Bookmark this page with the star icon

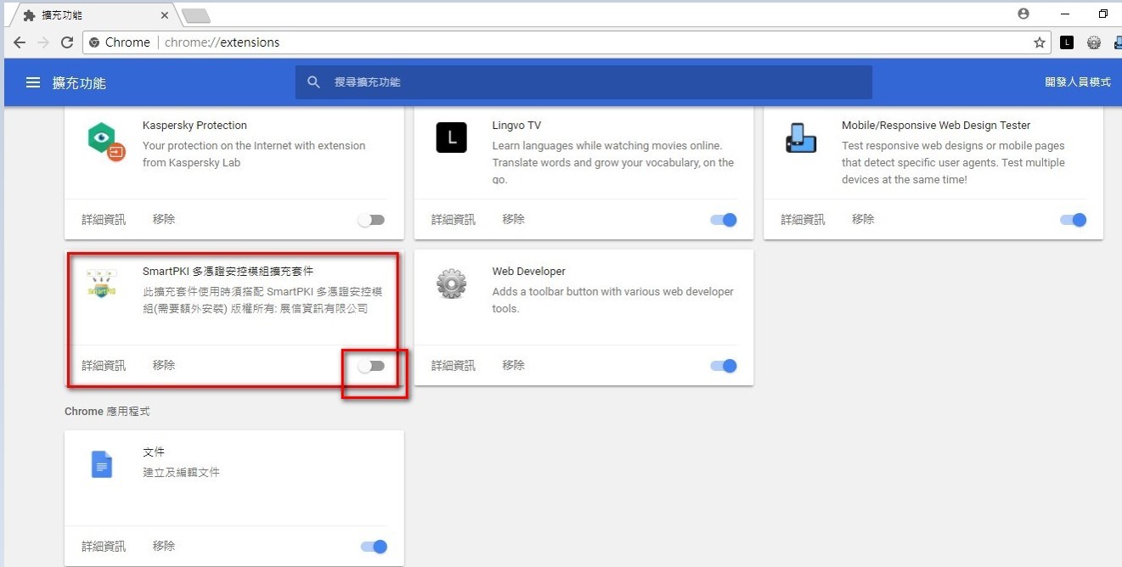pyautogui.click(x=1039, y=42)
